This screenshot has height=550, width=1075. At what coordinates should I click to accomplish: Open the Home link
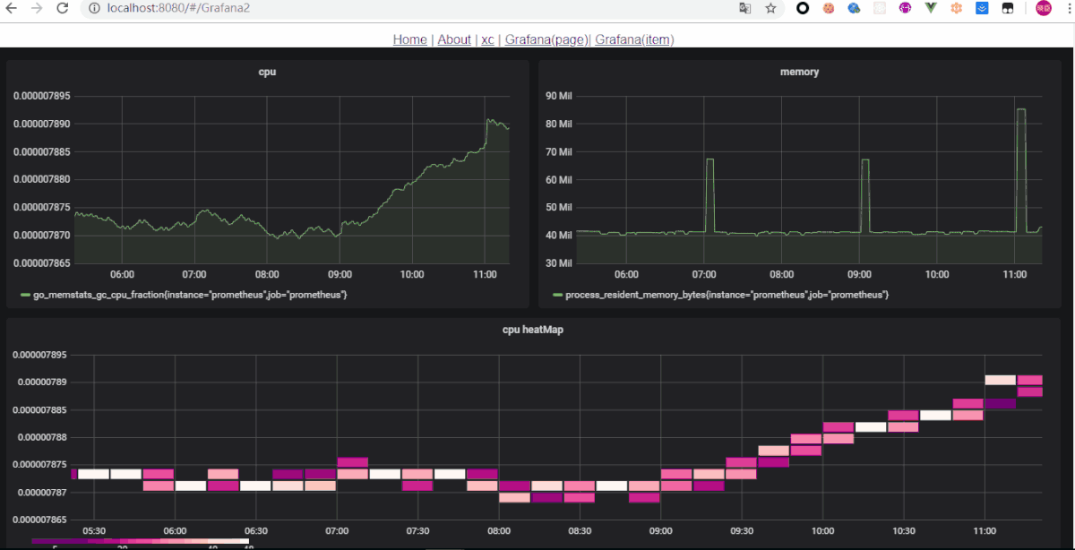coord(409,39)
